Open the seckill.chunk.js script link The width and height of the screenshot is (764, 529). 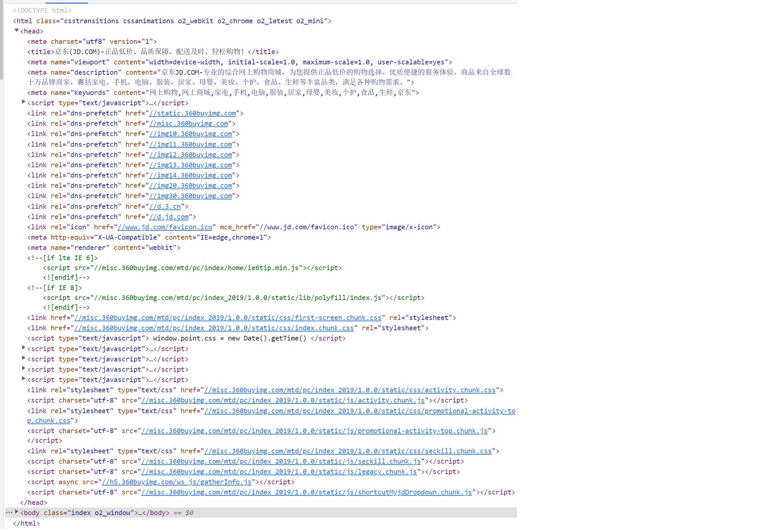[281, 462]
